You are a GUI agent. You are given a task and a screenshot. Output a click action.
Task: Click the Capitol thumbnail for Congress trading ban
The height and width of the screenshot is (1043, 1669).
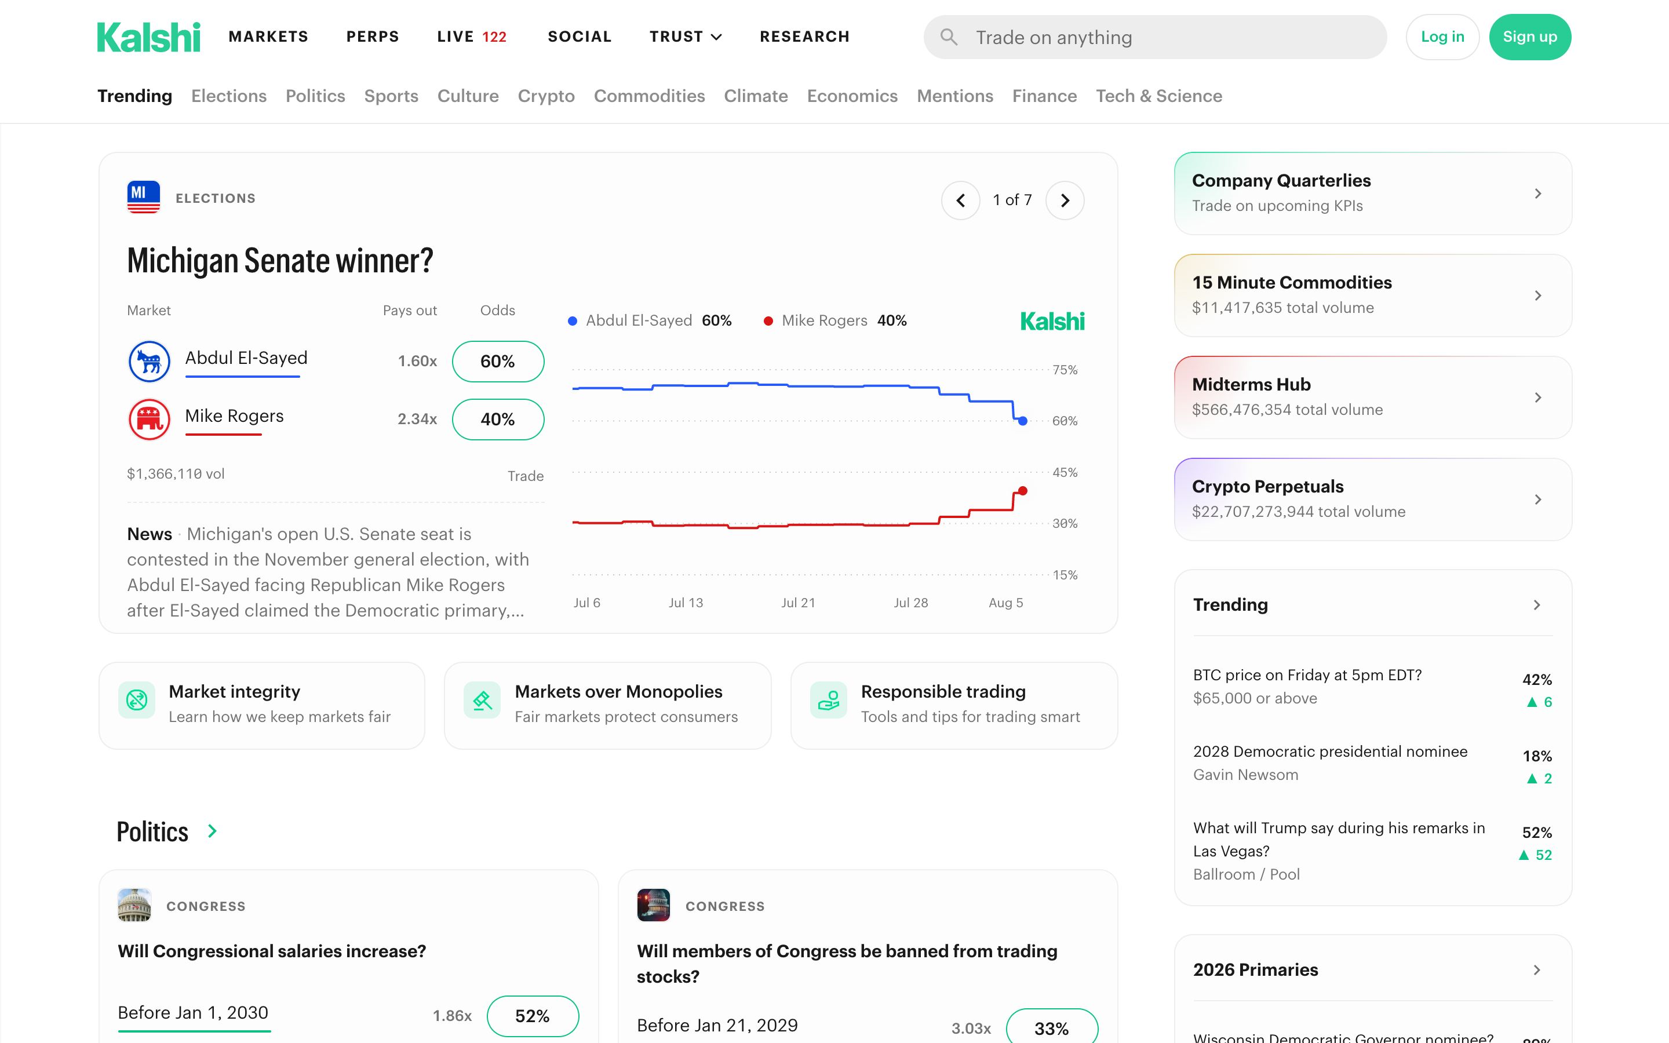pyautogui.click(x=653, y=905)
